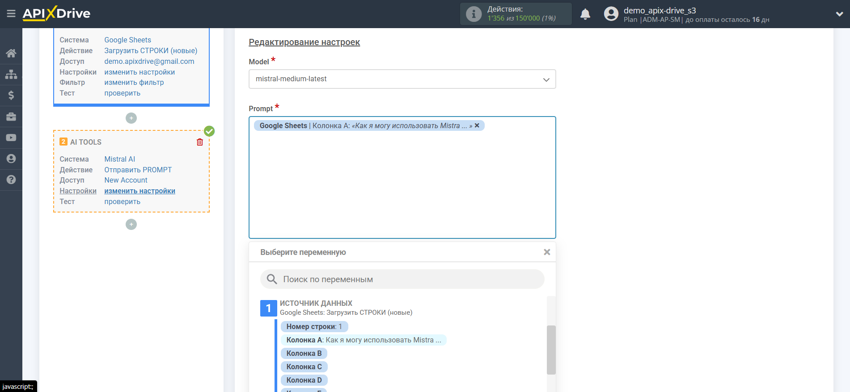Click the AI TOOLS block title

[85, 142]
